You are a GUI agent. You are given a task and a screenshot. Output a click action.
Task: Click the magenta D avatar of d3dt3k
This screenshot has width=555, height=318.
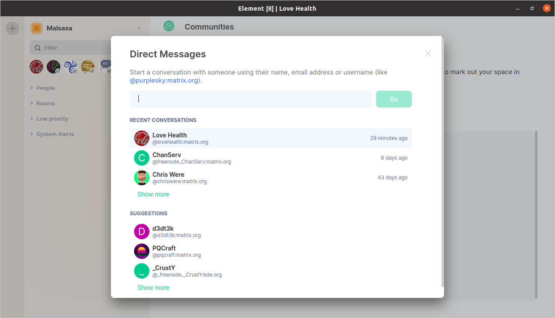[142, 232]
